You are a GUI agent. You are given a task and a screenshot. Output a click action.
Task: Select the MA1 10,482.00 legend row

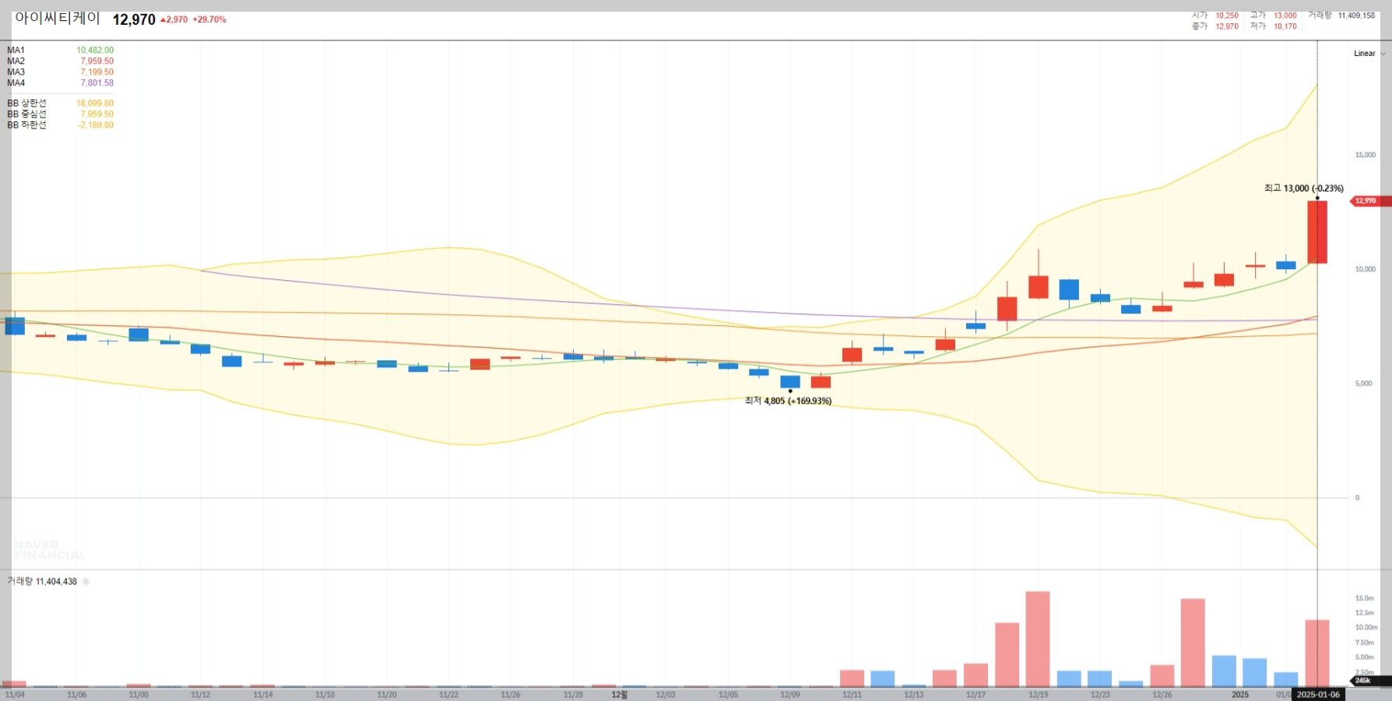60,50
